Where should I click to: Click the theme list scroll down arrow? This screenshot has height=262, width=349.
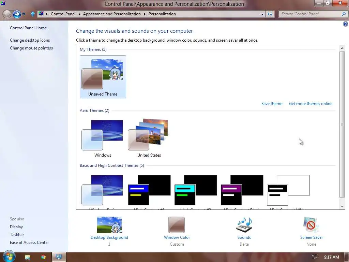point(342,206)
